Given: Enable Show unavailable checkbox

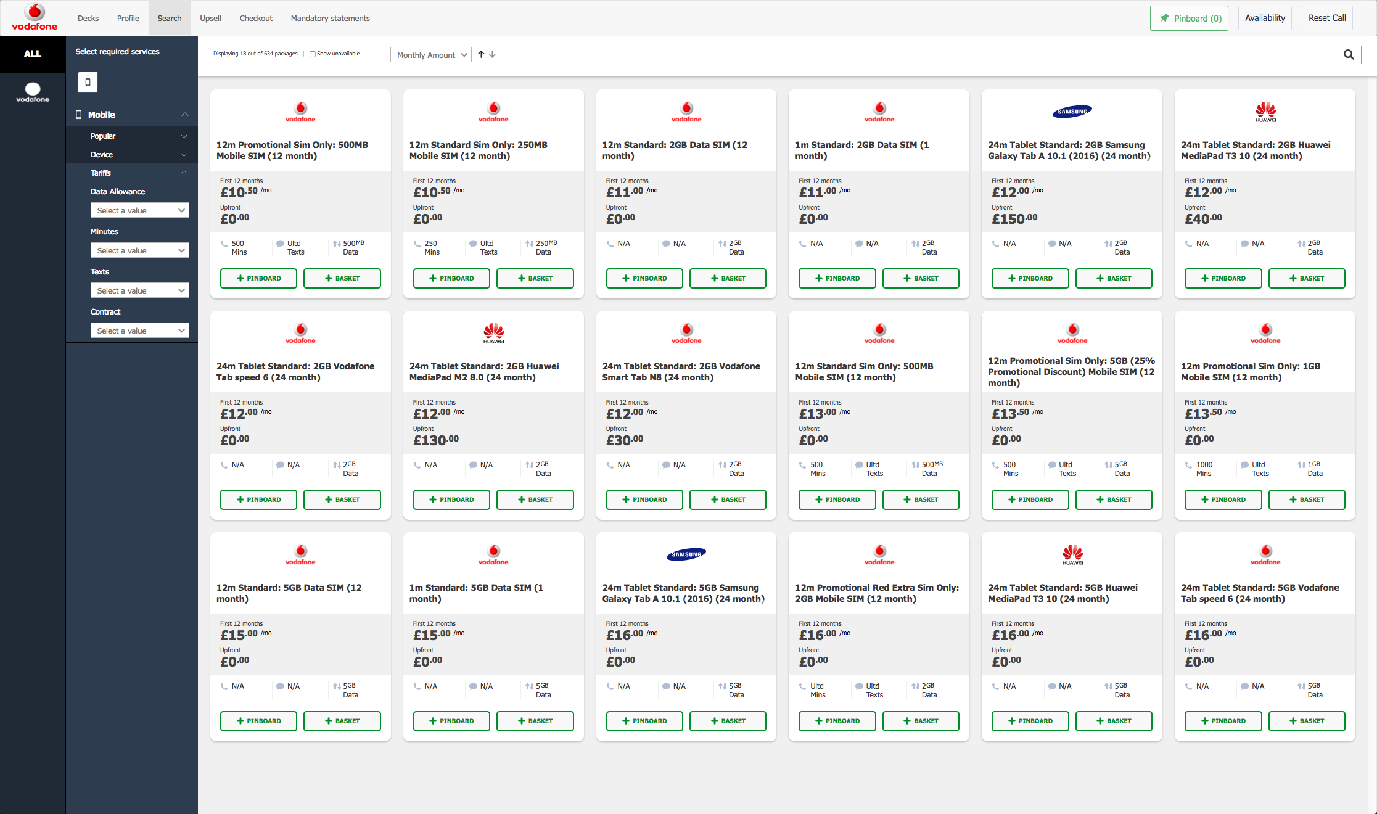Looking at the screenshot, I should tap(313, 54).
